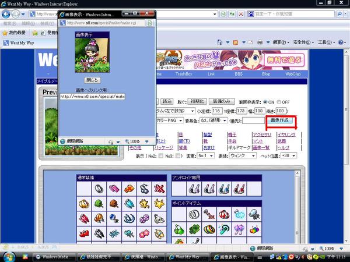
Task: Open the ペット位置 +30 dropdown
Action: click(289, 155)
